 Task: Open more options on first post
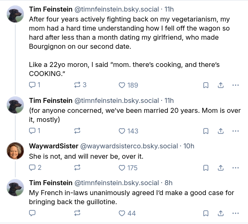(236, 85)
